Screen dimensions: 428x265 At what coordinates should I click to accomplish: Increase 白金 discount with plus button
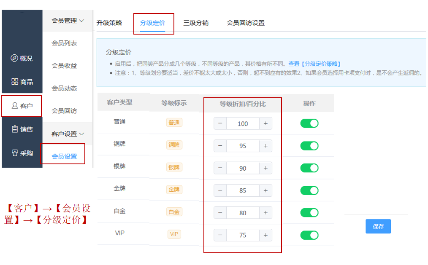(265, 213)
